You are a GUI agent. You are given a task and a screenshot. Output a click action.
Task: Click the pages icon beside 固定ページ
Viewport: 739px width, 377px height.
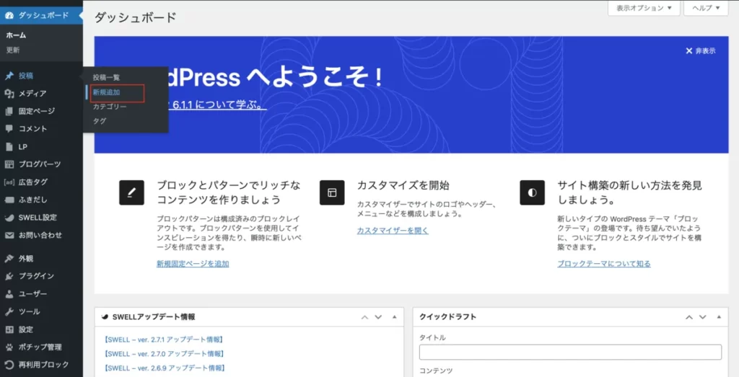click(9, 111)
